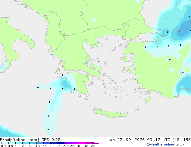Open the weatheronline.co.uk copyright link
Viewport: 191px width, 147px height.
(166, 144)
